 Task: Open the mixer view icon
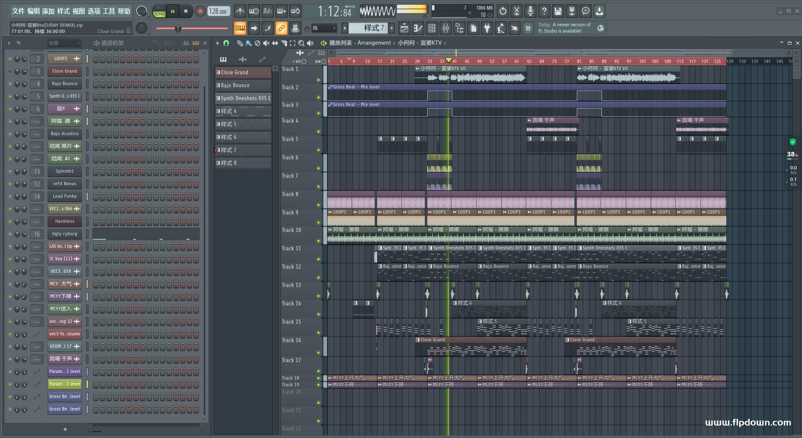(446, 28)
